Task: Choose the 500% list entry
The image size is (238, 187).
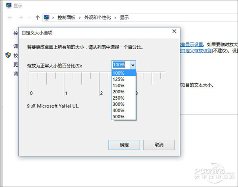Action: point(119,117)
